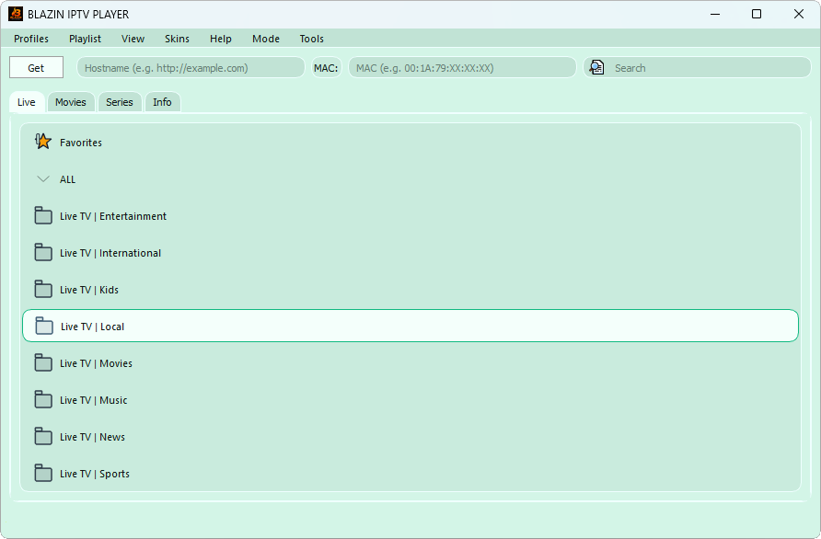Click the News category folder icon
The image size is (821, 539).
coord(43,436)
